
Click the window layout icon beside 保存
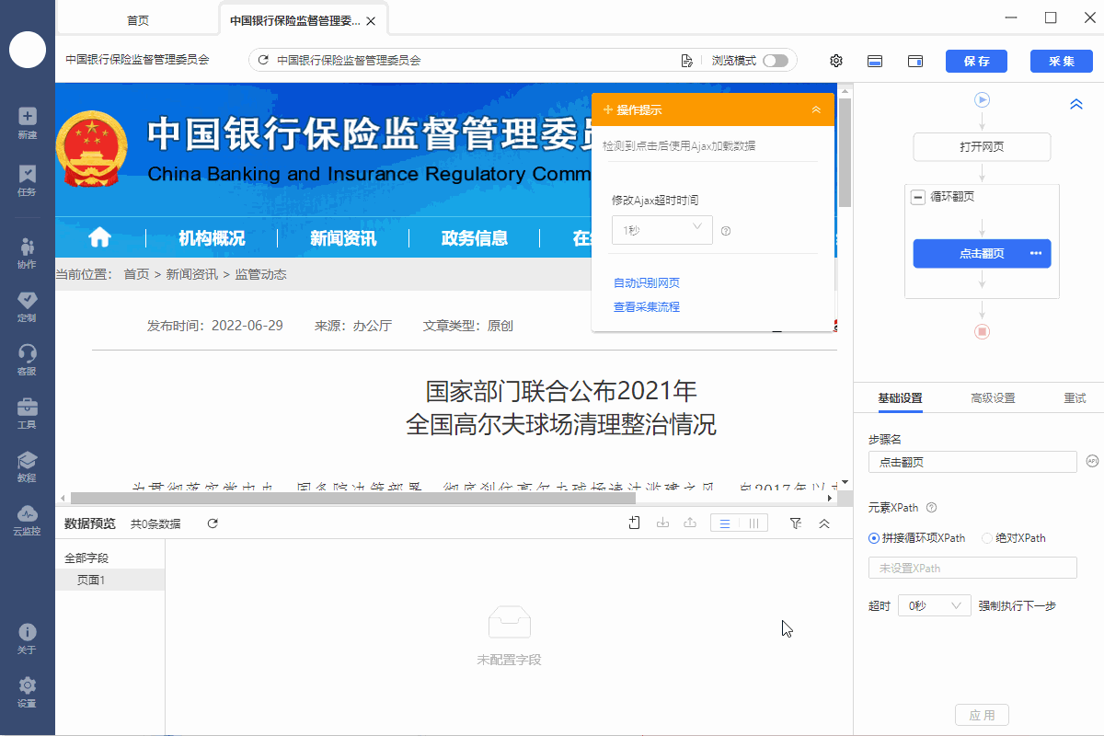point(915,61)
